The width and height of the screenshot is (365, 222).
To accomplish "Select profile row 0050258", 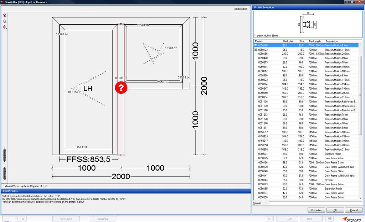I will [x=306, y=197].
